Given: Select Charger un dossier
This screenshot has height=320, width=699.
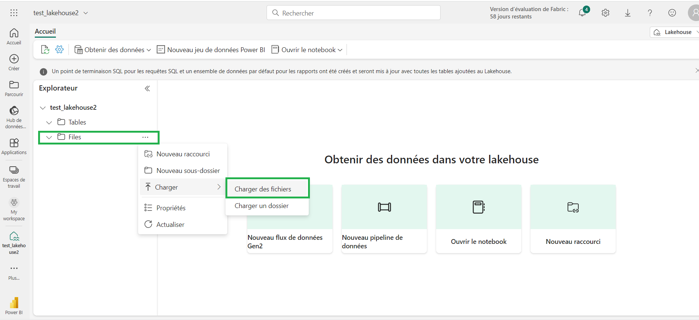Looking at the screenshot, I should (267, 206).
